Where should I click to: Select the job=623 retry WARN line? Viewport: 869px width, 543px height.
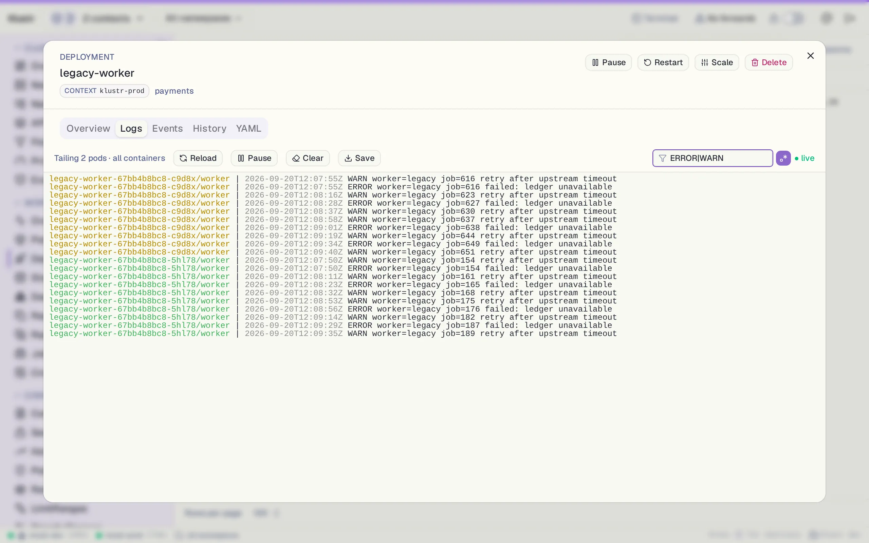[333, 195]
